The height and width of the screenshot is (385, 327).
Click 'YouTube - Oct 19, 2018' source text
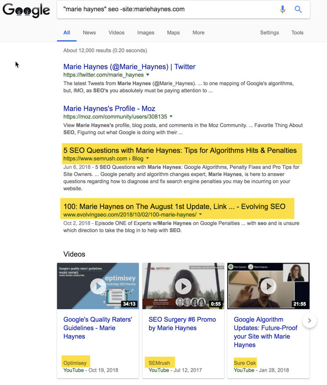coord(91,370)
